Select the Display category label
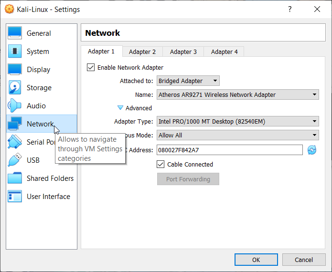Viewport: 332px width, 272px height. pyautogui.click(x=39, y=70)
